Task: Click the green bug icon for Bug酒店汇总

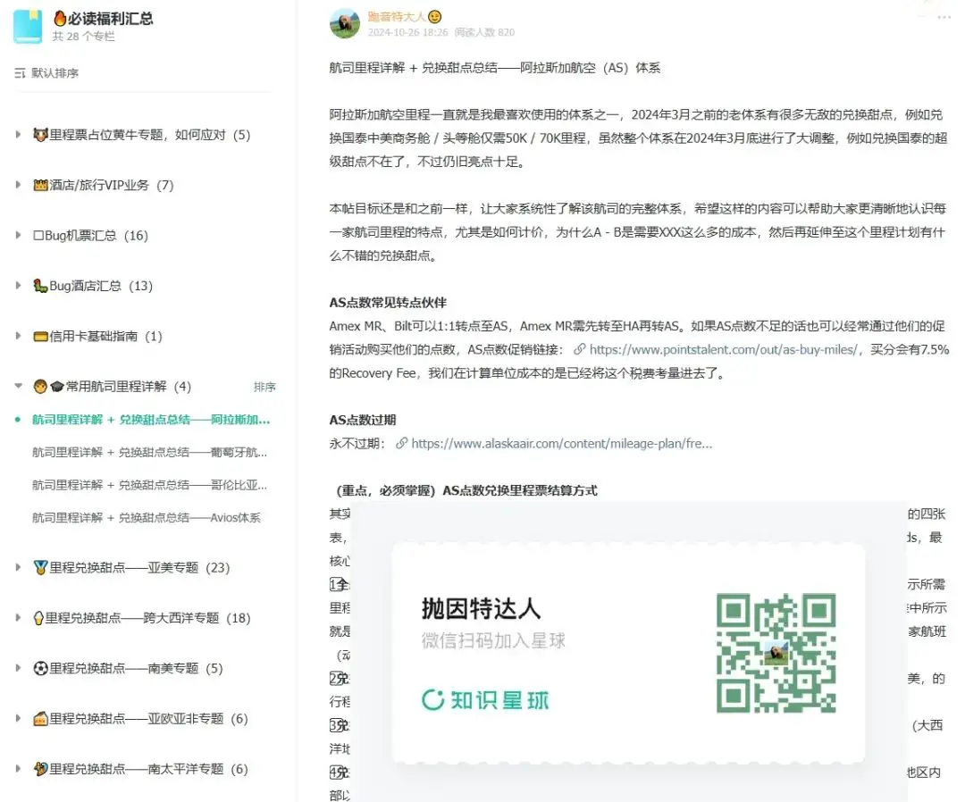Action: click(x=41, y=286)
